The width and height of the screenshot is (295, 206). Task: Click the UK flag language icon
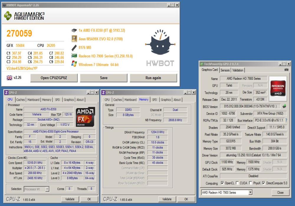[x=9, y=77]
